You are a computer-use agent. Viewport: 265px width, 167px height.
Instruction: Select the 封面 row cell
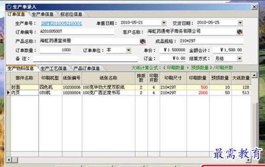pyautogui.click(x=25, y=87)
